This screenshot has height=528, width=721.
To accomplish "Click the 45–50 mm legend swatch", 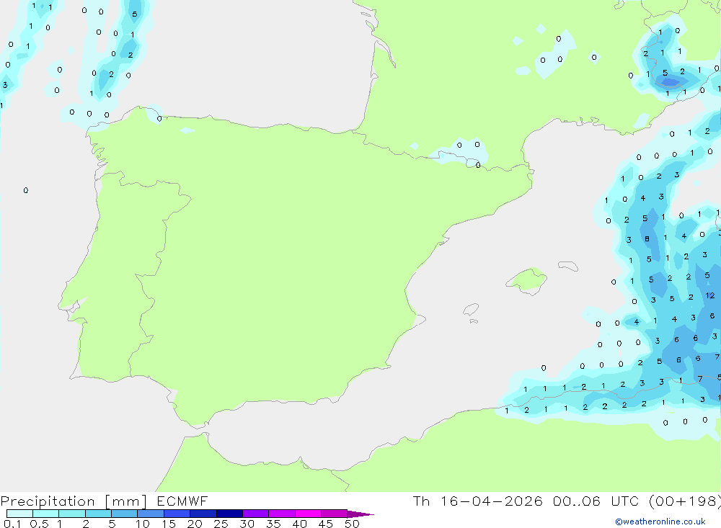I will click(334, 514).
